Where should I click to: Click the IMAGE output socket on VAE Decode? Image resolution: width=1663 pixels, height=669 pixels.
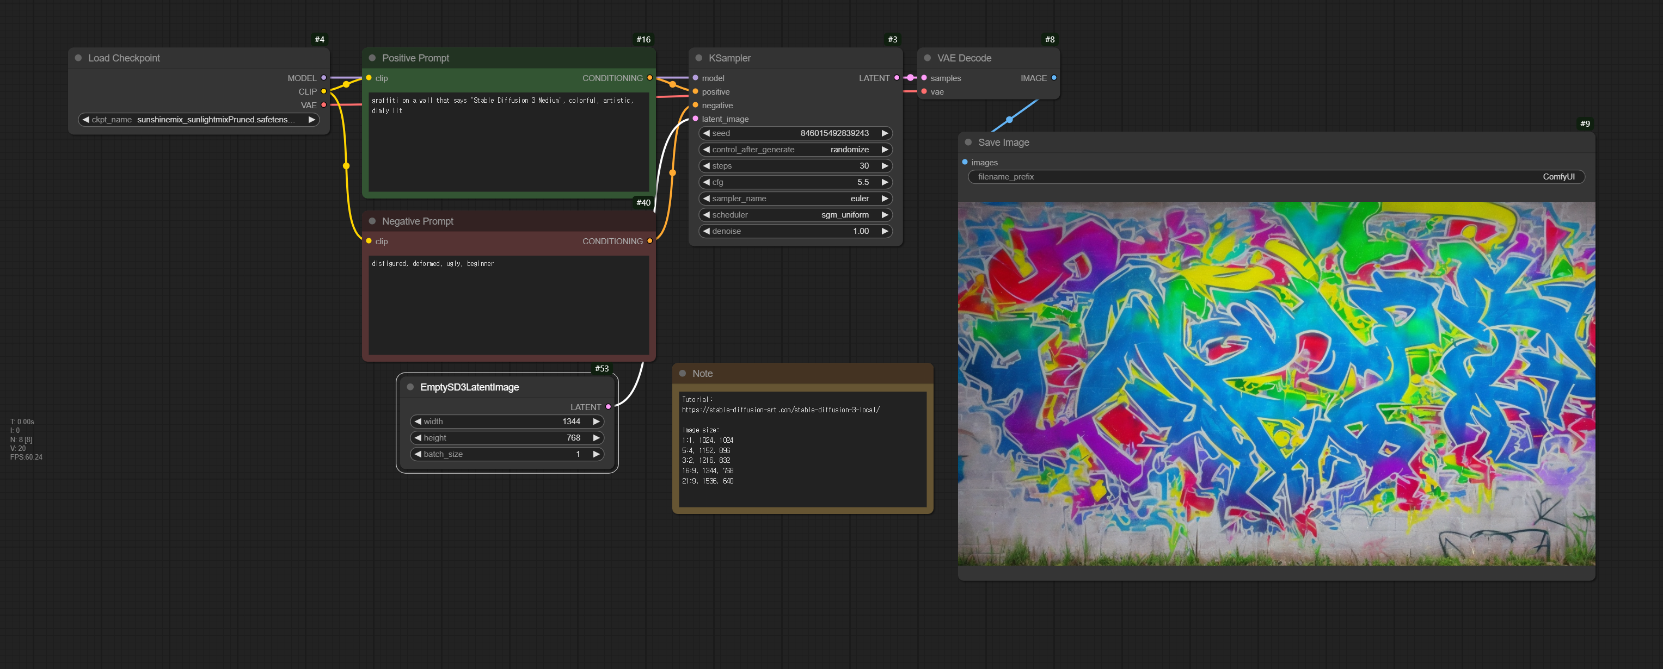coord(1053,78)
